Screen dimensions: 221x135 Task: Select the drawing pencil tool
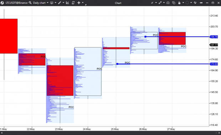click(60, 3)
